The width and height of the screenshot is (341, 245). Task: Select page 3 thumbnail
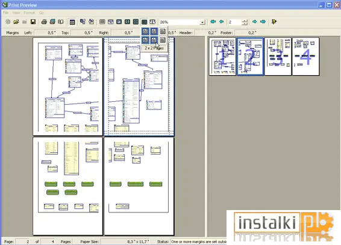(x=278, y=57)
